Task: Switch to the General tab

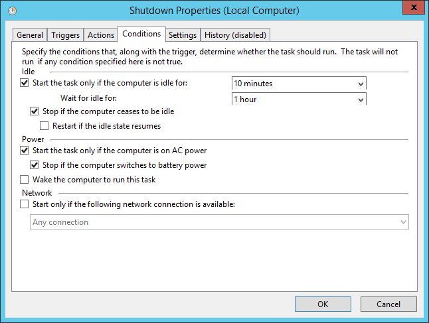Action: (x=30, y=35)
